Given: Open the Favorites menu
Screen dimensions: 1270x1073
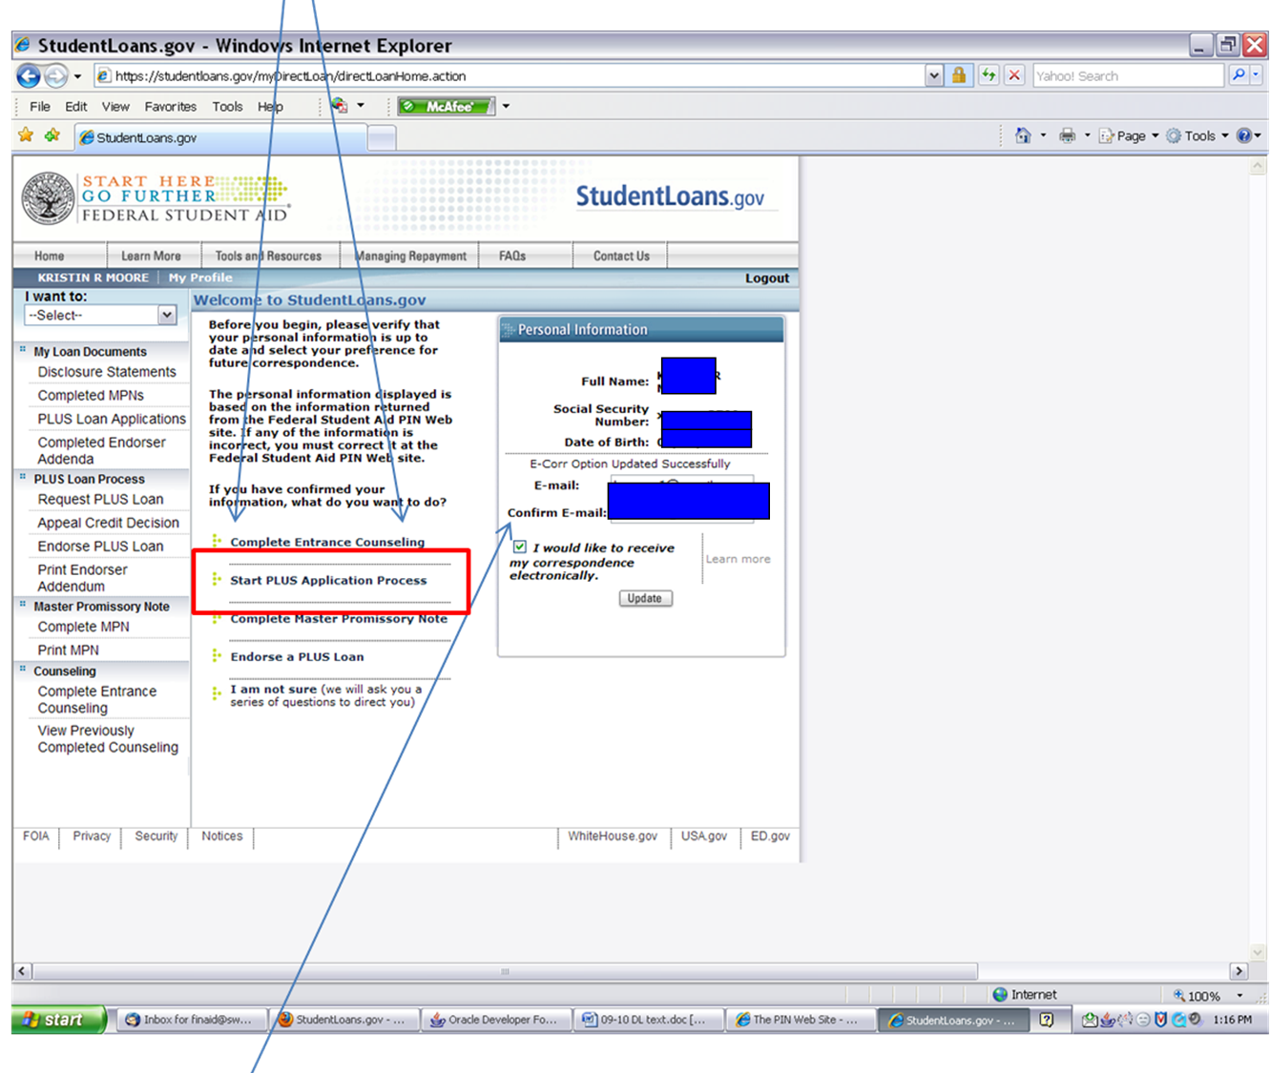Looking at the screenshot, I should [x=171, y=107].
